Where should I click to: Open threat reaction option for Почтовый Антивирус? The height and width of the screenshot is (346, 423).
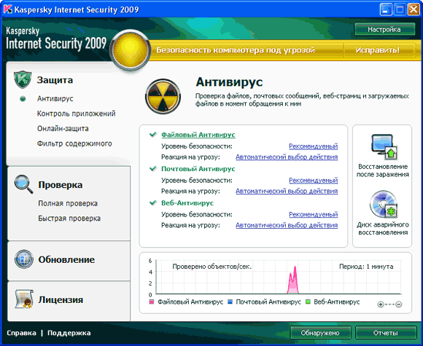(287, 191)
